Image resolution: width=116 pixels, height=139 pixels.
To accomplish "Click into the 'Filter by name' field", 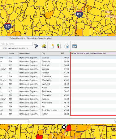I will point(16,44).
